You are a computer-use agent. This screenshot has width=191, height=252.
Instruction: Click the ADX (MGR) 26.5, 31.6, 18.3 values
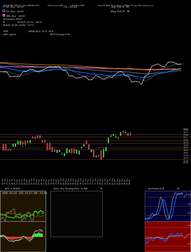click(40, 31)
